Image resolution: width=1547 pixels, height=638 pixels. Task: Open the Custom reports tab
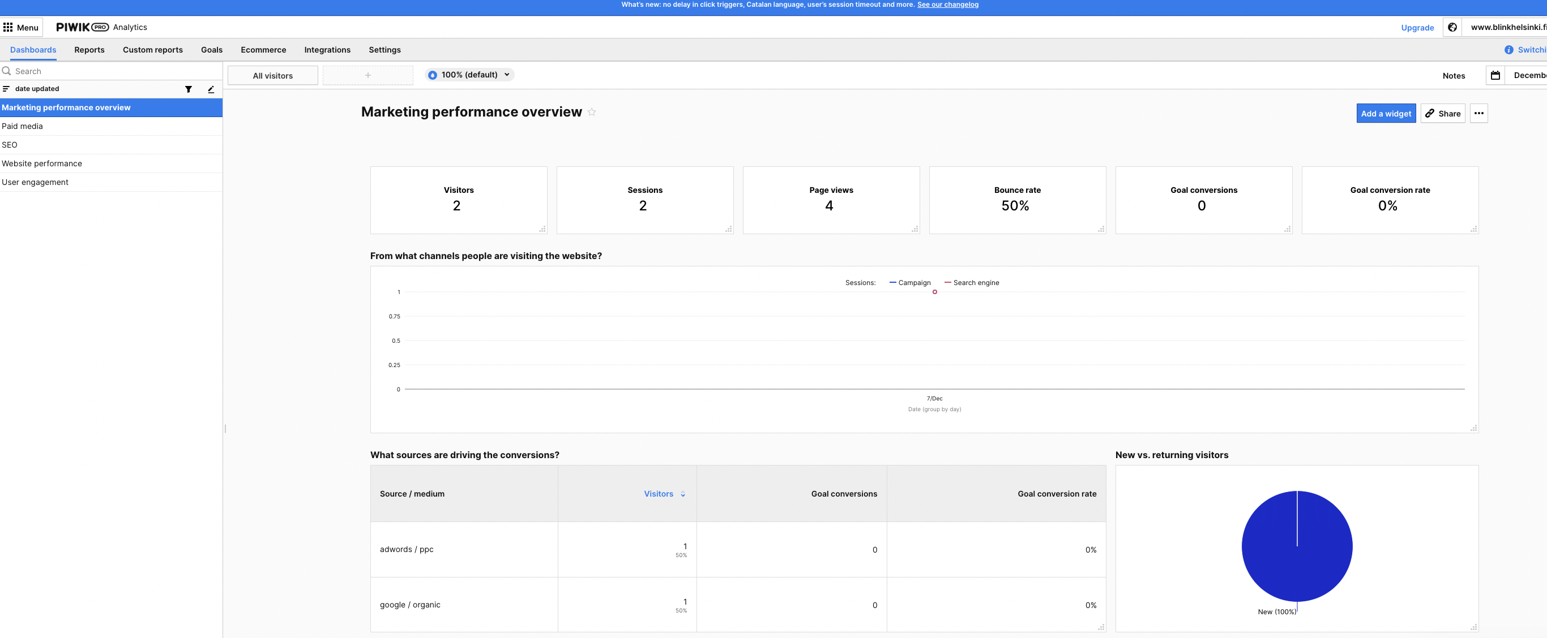(152, 50)
